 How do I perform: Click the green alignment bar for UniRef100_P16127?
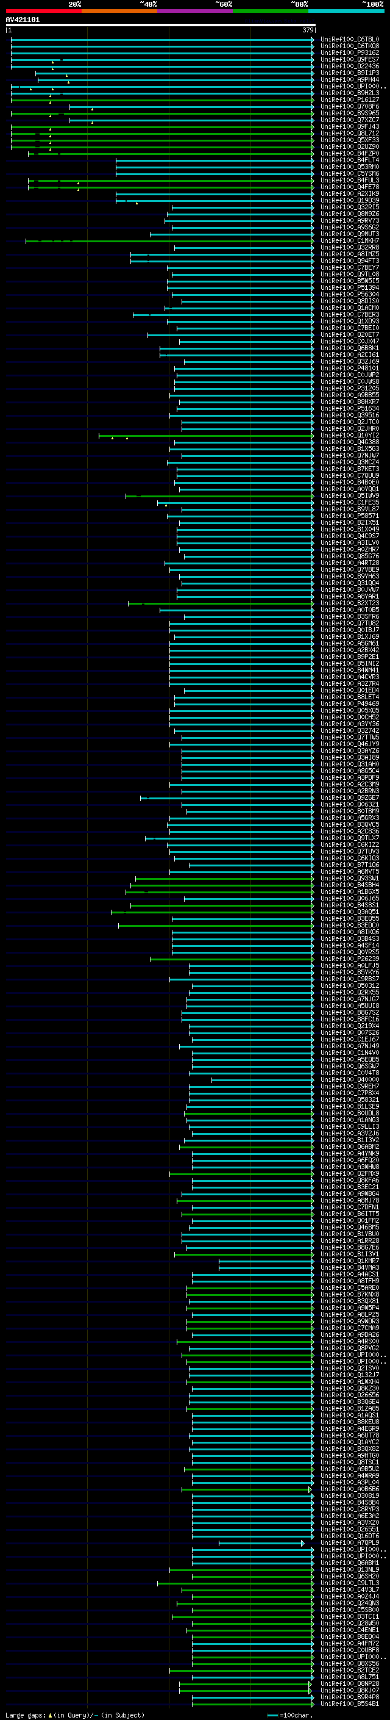click(x=162, y=99)
